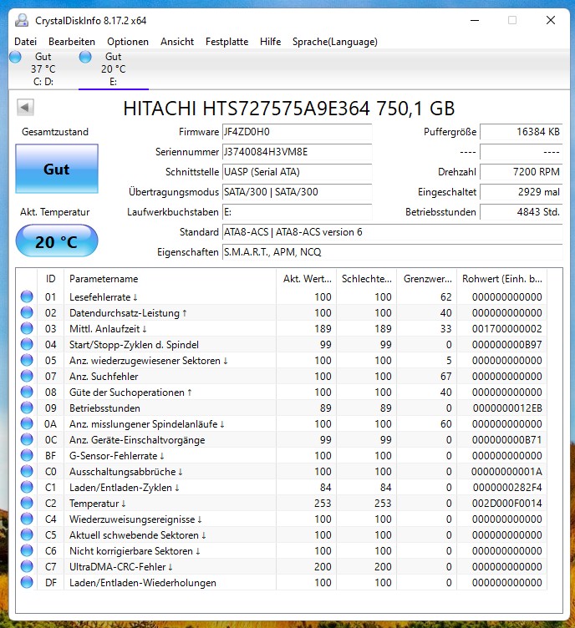This screenshot has width=575, height=628.
Task: Click the Eingeschaltet value 2929 mal
Action: pos(521,192)
